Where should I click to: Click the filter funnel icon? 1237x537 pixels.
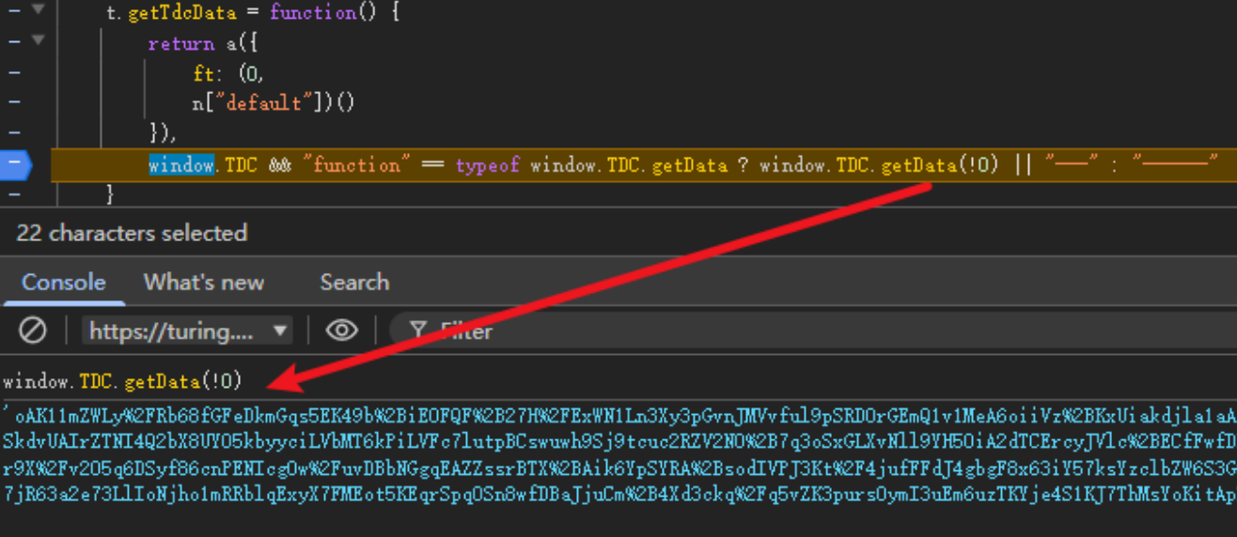419,330
